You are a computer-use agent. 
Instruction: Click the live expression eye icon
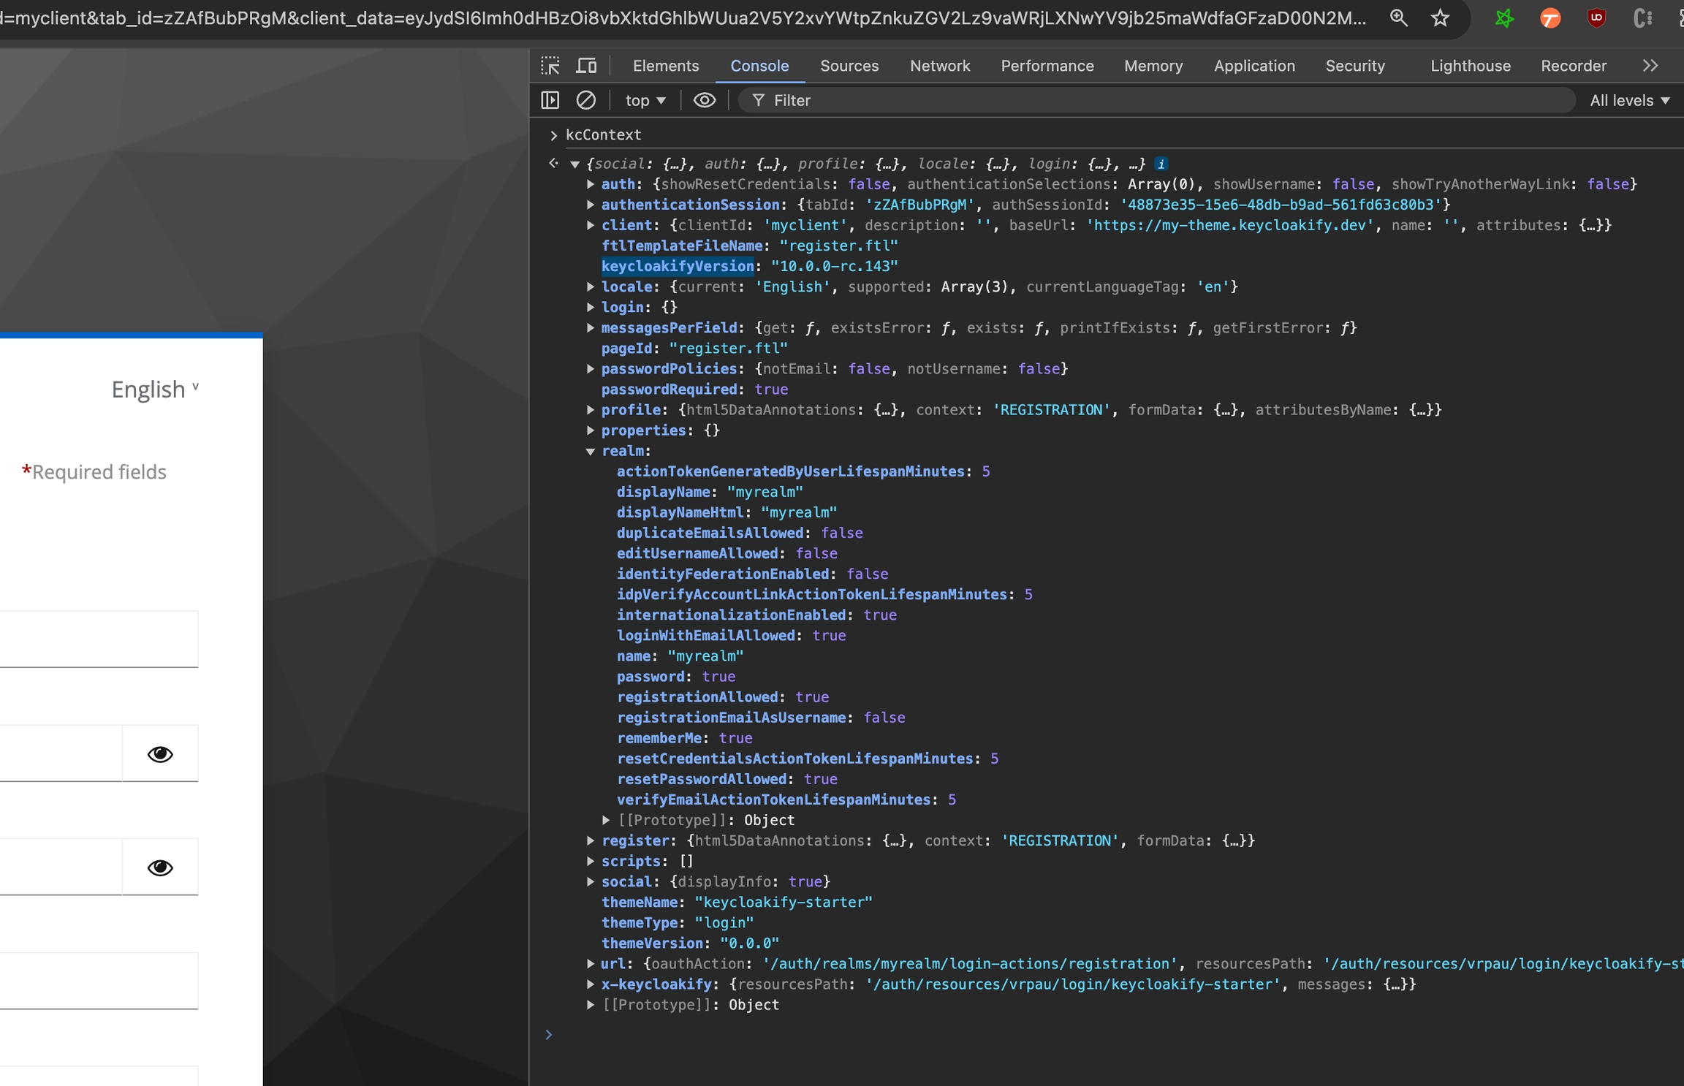704,100
